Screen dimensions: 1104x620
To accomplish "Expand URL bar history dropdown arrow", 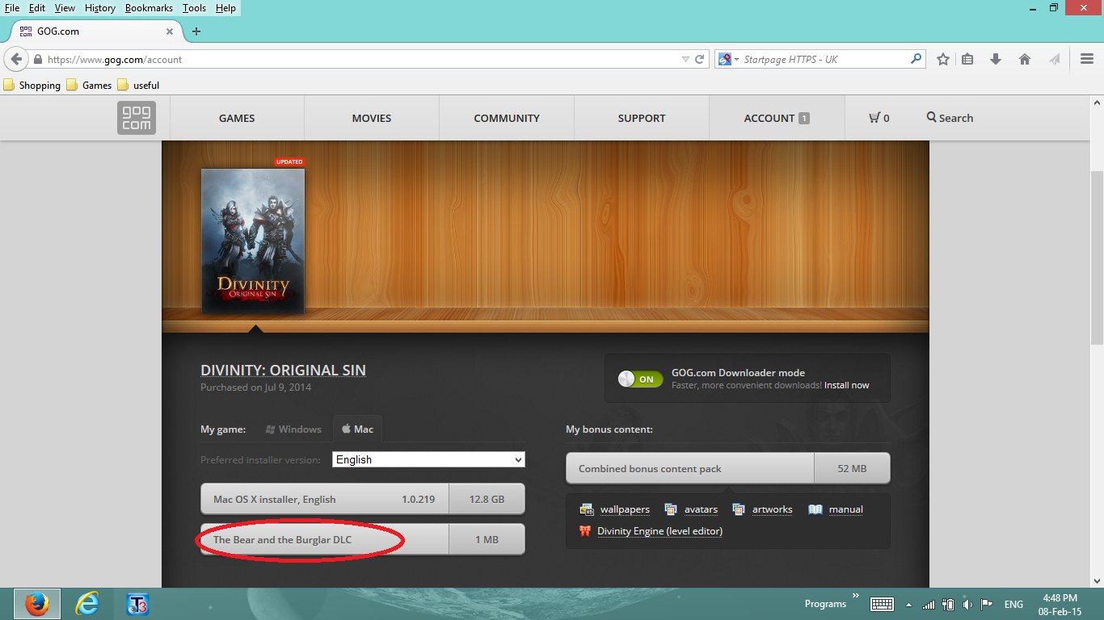I will tap(685, 59).
